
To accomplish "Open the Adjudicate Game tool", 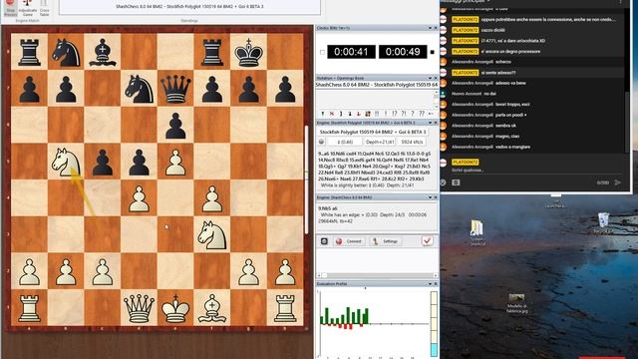I will point(27,7).
